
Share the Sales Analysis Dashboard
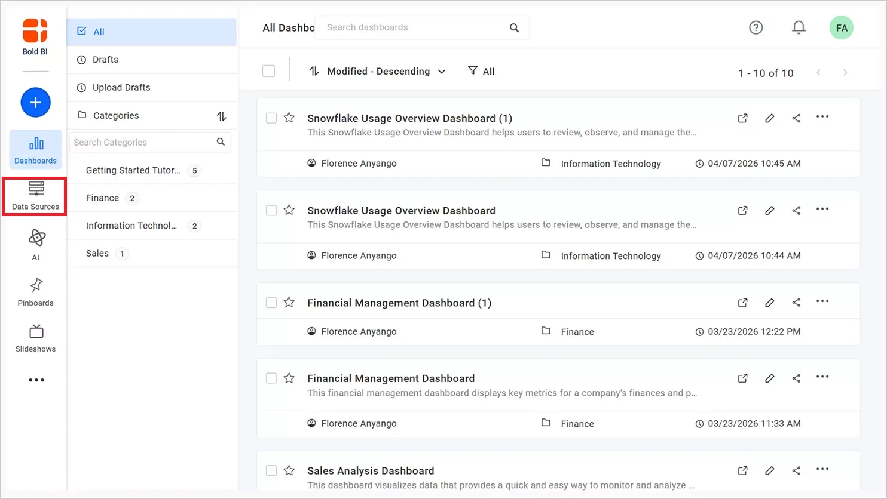(x=796, y=470)
